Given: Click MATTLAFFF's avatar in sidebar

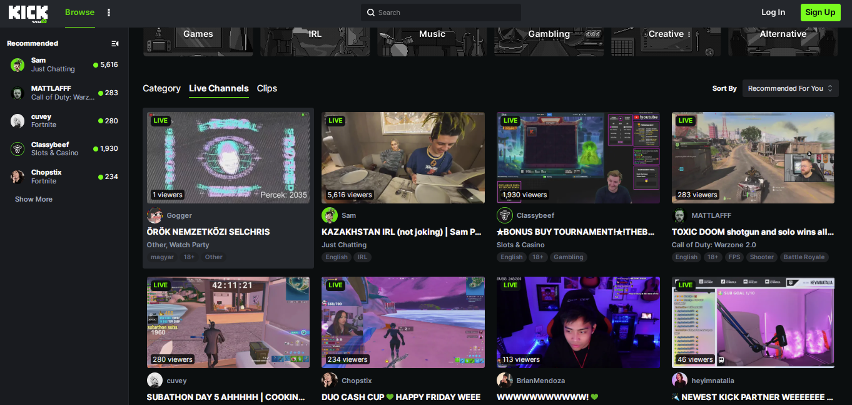Looking at the screenshot, I should [x=18, y=93].
